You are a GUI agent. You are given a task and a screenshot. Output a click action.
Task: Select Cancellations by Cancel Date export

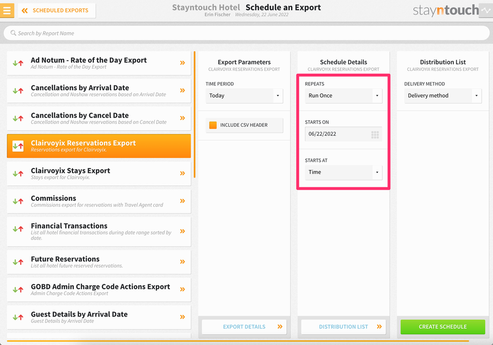click(99, 119)
